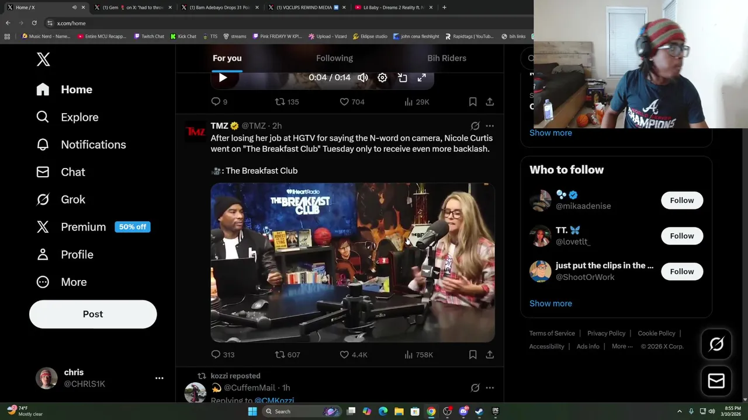Open floating Grok button at bottom right
Screen dimensions: 748x420
(716, 345)
